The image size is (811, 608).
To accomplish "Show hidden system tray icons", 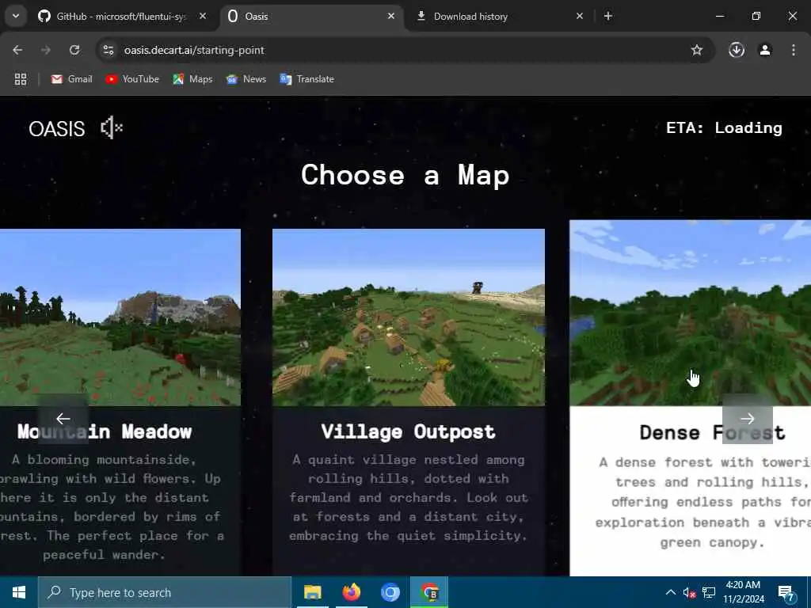I will point(670,592).
